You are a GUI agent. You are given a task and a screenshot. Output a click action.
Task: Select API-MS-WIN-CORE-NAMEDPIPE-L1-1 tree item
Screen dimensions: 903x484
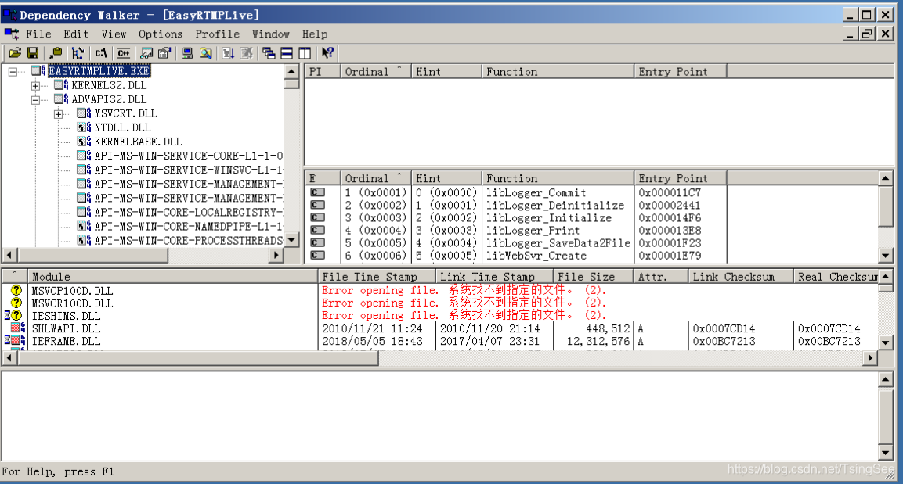[x=189, y=227]
